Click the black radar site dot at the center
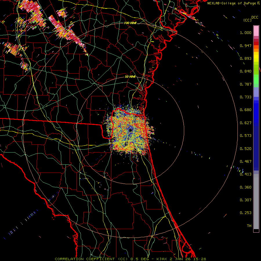 pos(130,130)
